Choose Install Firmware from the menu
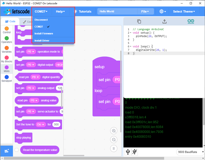205x160 pixels. (x=44, y=34)
